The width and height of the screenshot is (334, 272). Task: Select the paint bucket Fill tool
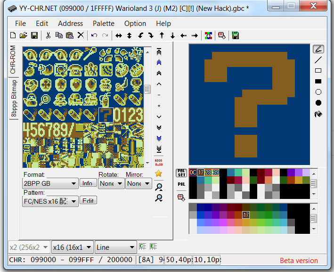pyautogui.click(x=318, y=114)
